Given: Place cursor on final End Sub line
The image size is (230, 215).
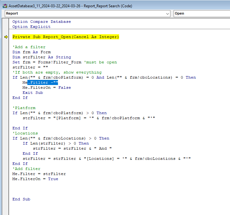Looking at the screenshot, I should tap(21, 199).
